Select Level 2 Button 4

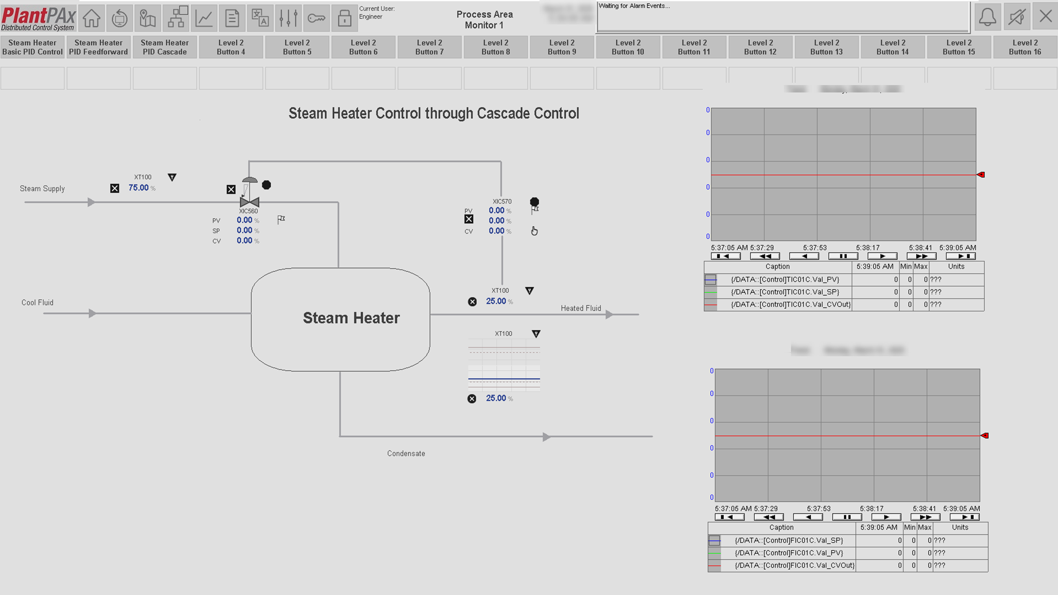point(231,47)
